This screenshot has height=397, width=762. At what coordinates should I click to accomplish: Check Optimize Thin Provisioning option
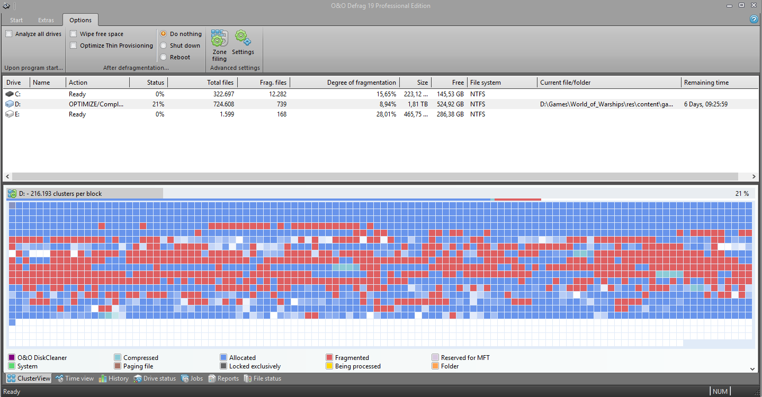coord(74,46)
